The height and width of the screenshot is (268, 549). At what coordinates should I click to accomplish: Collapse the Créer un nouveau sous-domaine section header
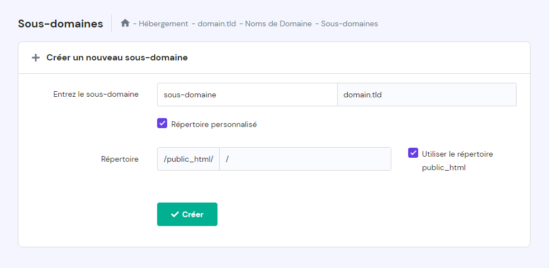(117, 58)
